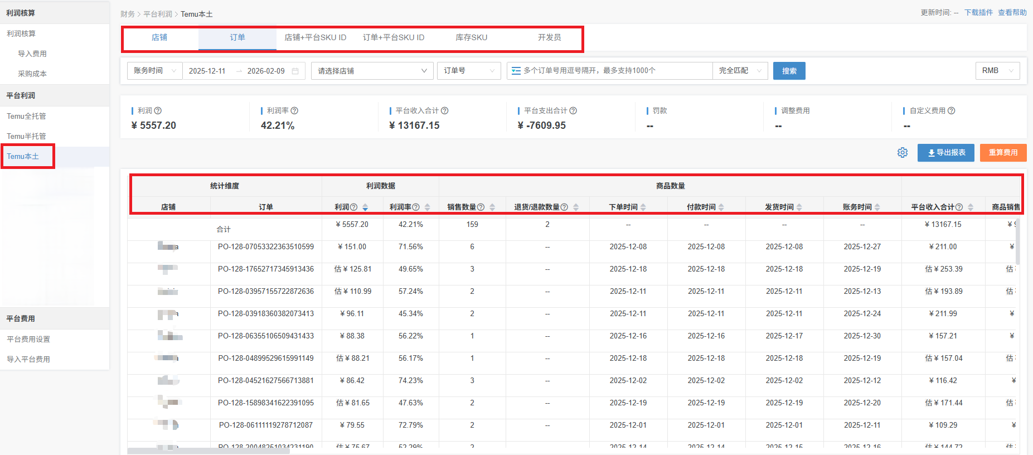Image resolution: width=1033 pixels, height=455 pixels.
Task: Open the 完全匹配 match mode dropdown
Action: pos(740,71)
